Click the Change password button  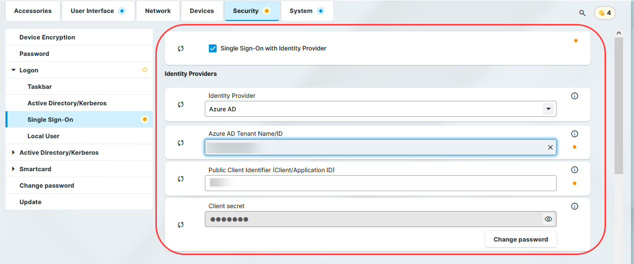(521, 240)
